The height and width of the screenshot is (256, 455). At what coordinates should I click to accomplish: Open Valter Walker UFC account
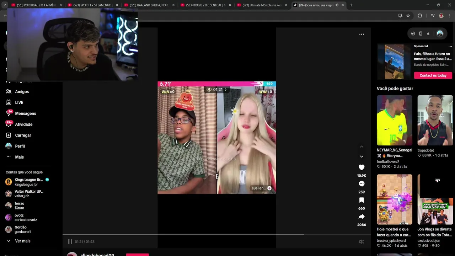tap(28, 194)
